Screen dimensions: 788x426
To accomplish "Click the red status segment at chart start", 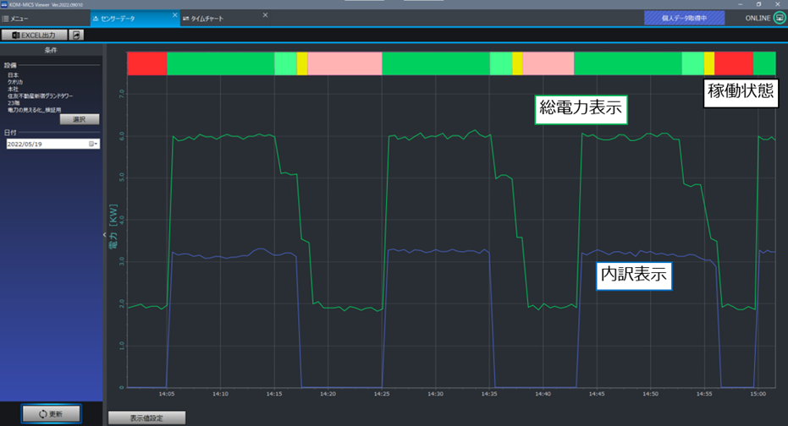I will pyautogui.click(x=146, y=63).
